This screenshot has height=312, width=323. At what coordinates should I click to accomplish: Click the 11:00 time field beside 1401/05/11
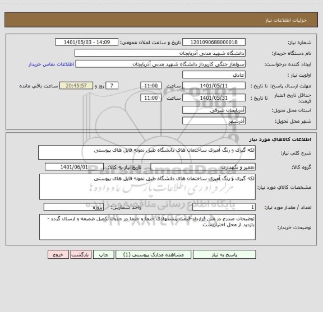coord(151,86)
